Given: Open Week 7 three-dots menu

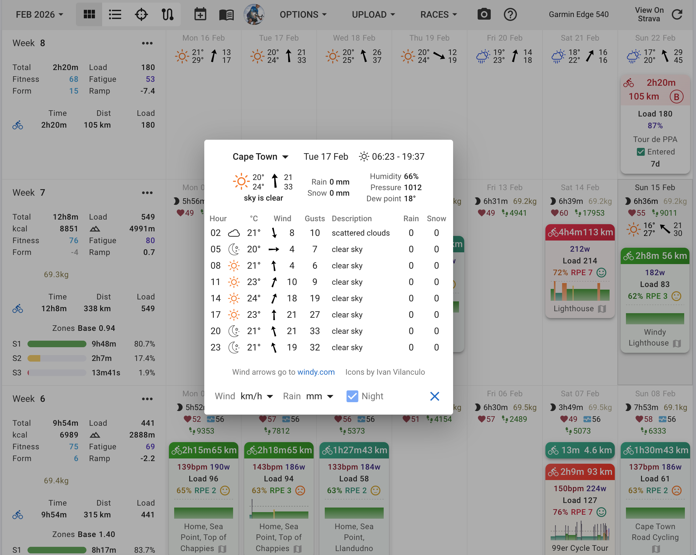Looking at the screenshot, I should pos(147,193).
